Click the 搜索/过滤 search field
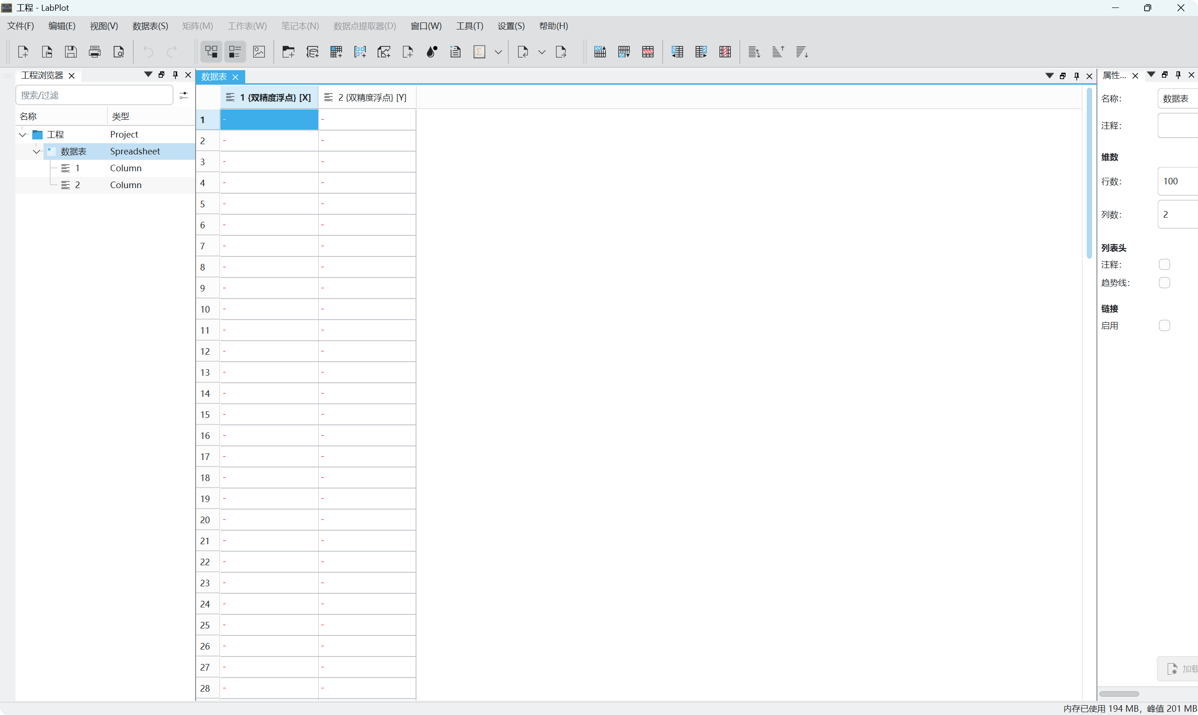This screenshot has width=1198, height=715. [95, 95]
